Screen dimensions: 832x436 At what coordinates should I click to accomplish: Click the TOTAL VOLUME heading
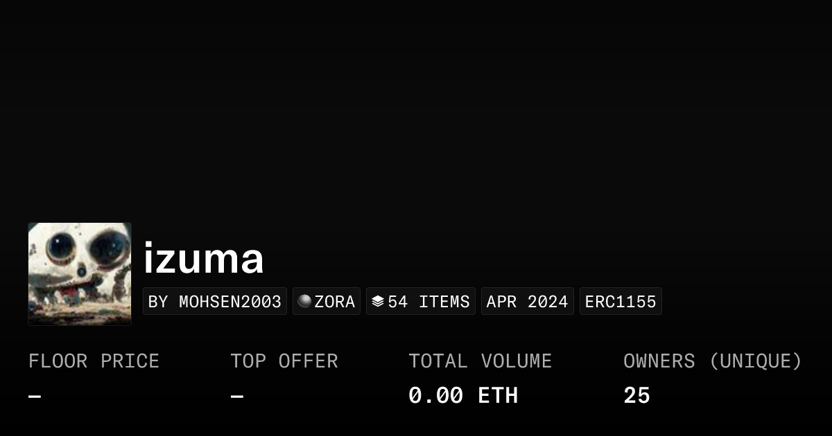480,361
